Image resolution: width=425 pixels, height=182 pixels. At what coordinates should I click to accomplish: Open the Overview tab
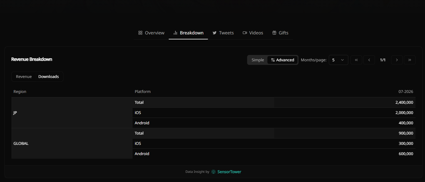pyautogui.click(x=151, y=33)
